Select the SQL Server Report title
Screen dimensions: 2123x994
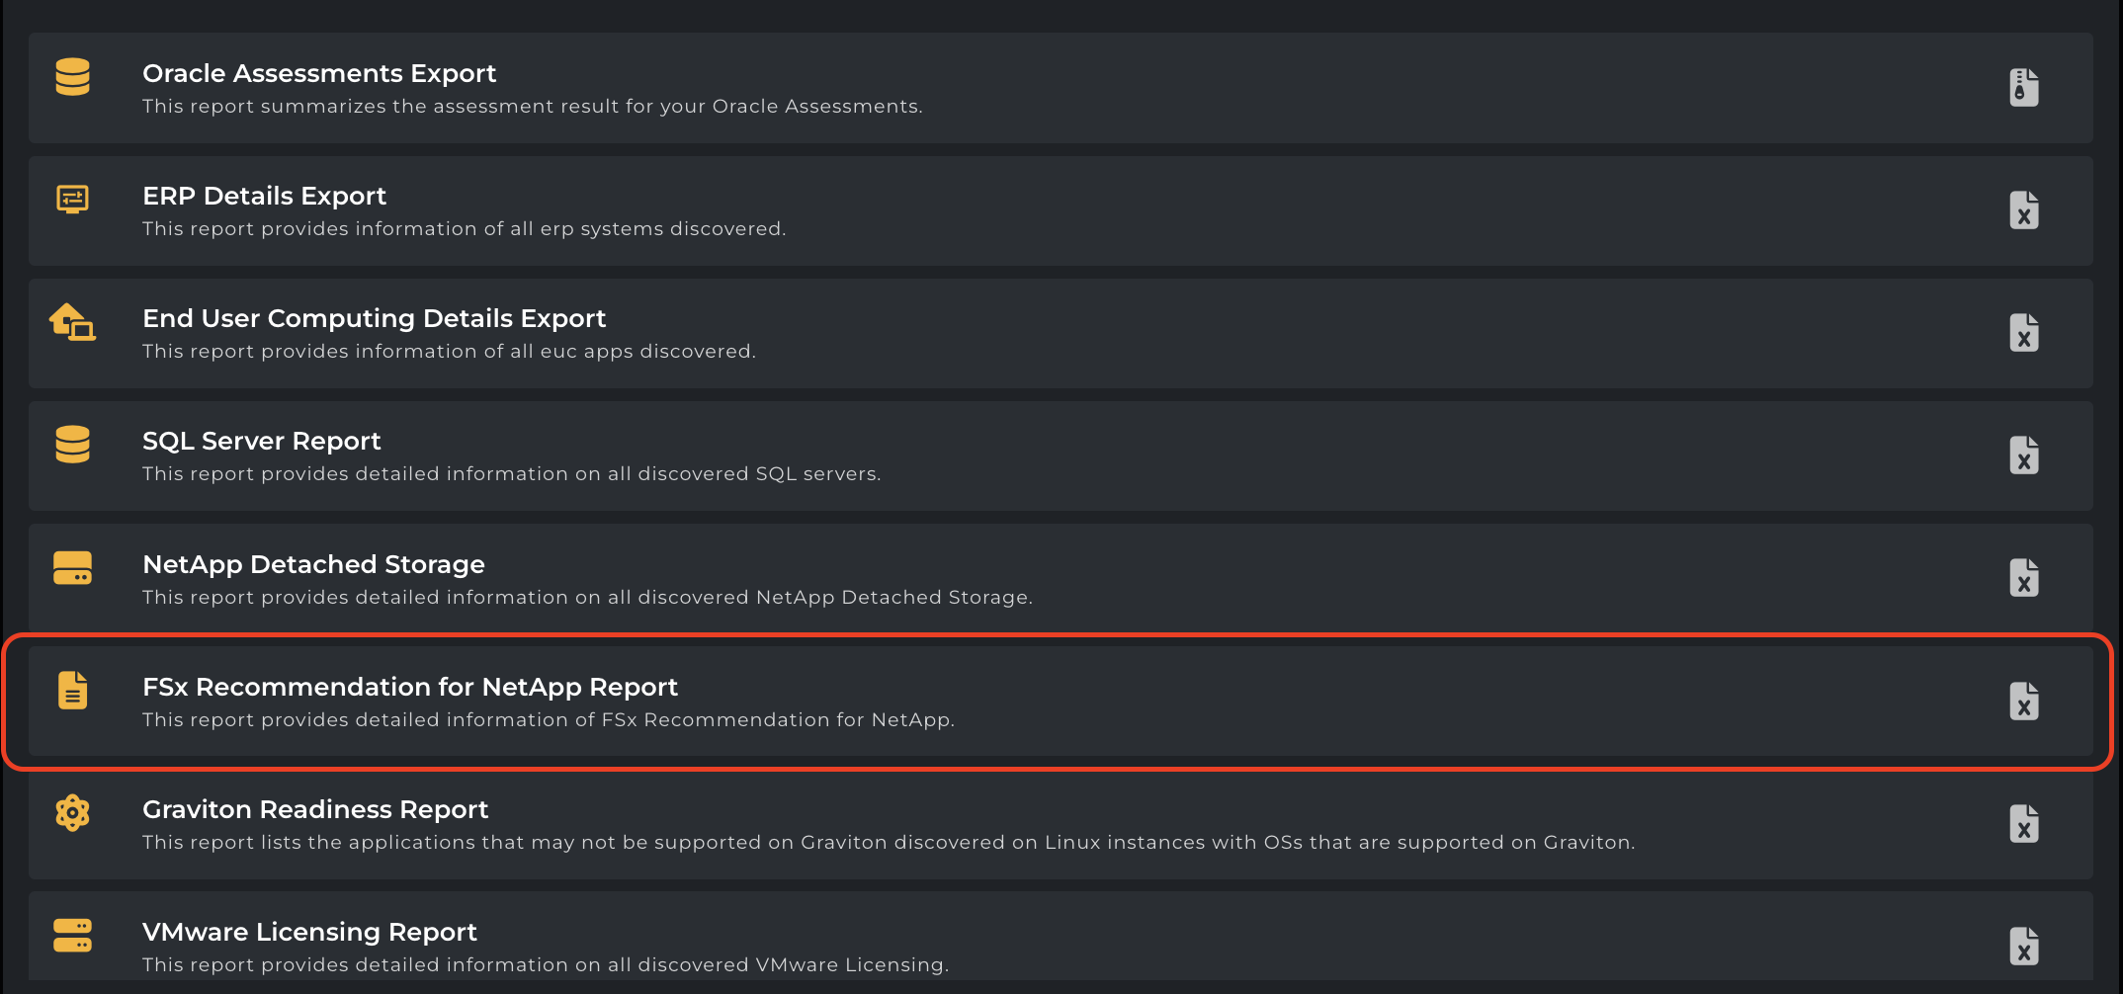261,441
